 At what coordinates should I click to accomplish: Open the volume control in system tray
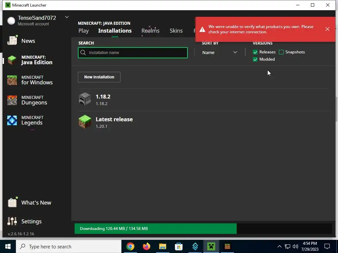tap(295, 246)
